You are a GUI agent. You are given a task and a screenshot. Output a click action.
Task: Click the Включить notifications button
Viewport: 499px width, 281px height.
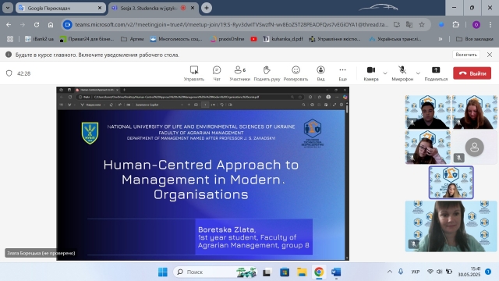point(466,55)
